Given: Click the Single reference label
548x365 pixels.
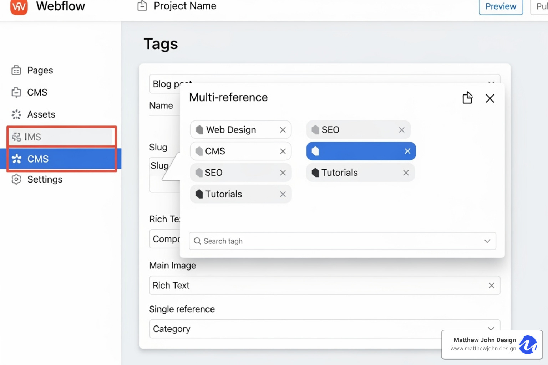Looking at the screenshot, I should 182,309.
